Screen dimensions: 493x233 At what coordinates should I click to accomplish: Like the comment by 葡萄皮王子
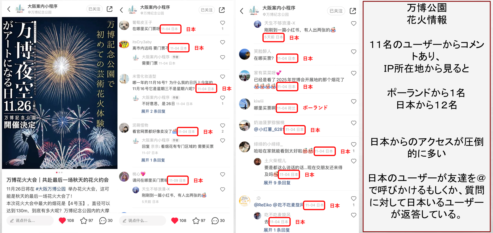[x=223, y=23]
